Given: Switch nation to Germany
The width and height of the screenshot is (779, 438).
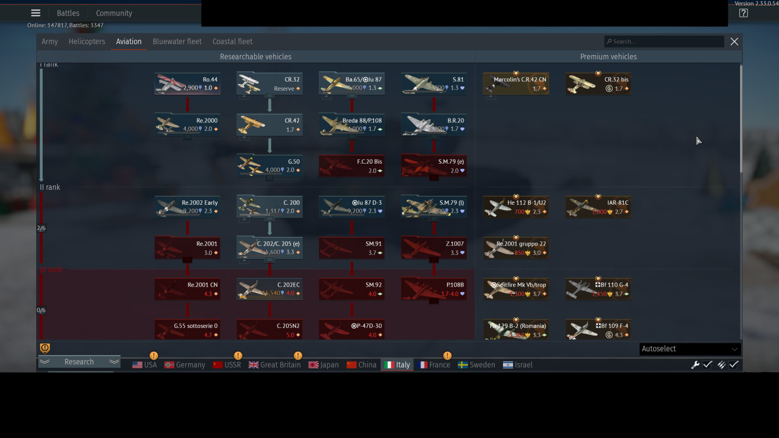Looking at the screenshot, I should (x=185, y=365).
